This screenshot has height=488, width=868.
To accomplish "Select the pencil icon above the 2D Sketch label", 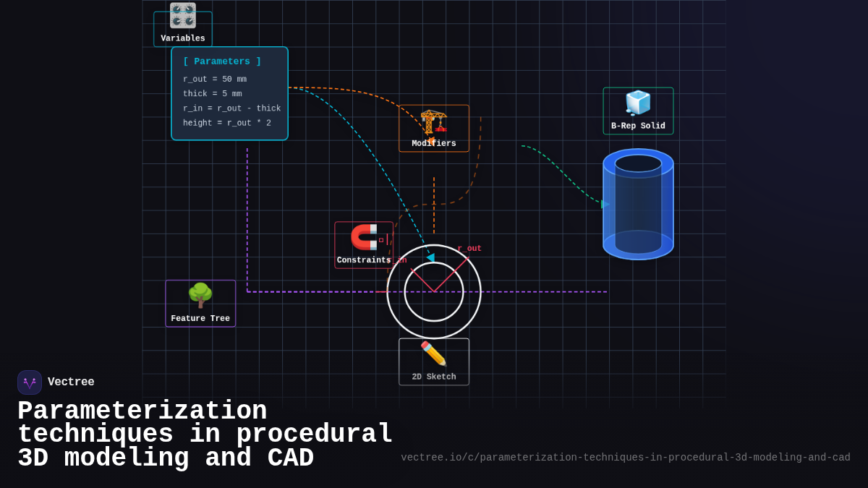I will tap(433, 354).
